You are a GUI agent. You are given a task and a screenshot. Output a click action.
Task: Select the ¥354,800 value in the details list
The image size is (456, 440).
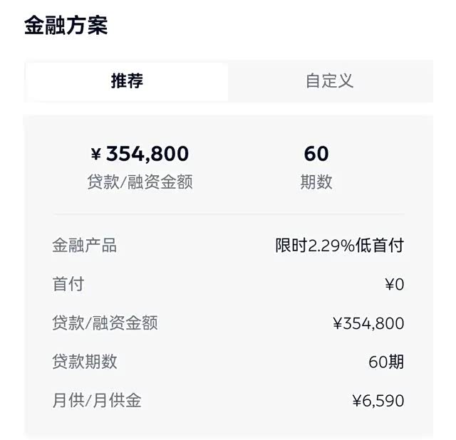tap(368, 324)
